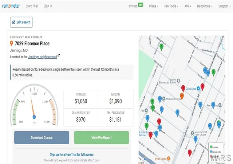Viewport: 233px width, 164px height.
Task: Select the Quick Shop marker on the map
Action: [198, 89]
